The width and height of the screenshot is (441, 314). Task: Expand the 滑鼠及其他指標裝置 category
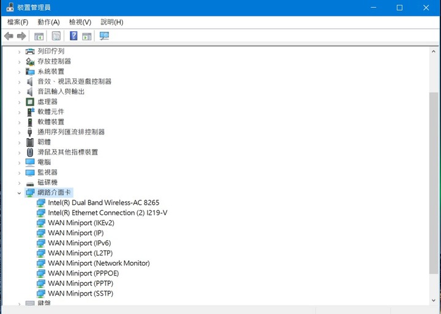19,153
